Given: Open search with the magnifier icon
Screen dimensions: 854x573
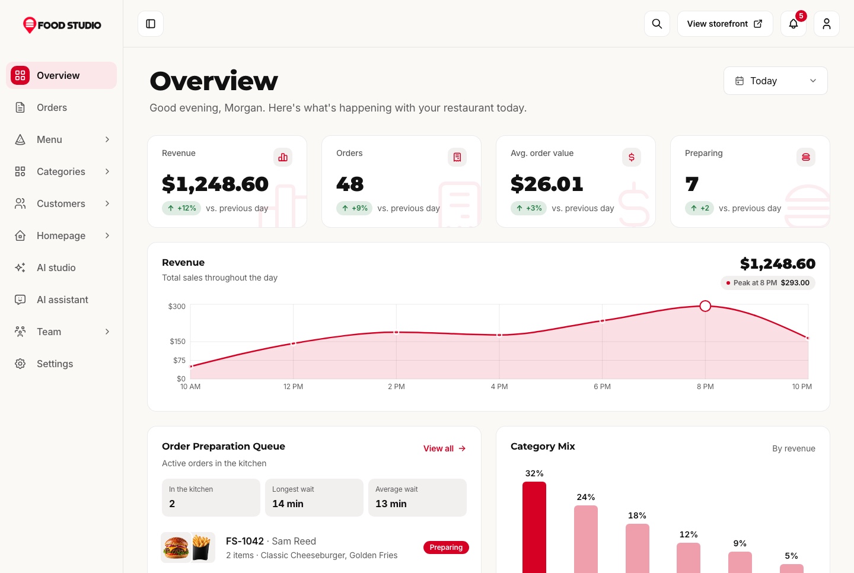Looking at the screenshot, I should pos(657,24).
